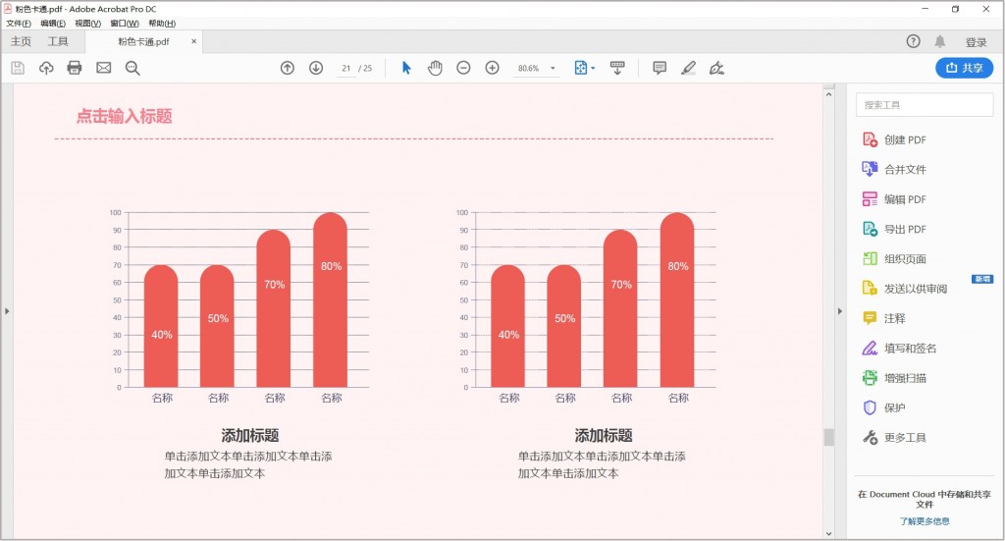Open 发送以供审阅 tool

click(905, 289)
